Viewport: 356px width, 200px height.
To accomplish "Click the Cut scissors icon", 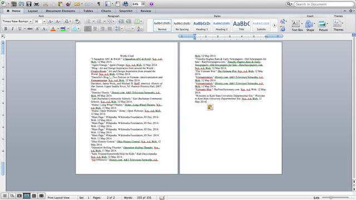I will [46, 4].
